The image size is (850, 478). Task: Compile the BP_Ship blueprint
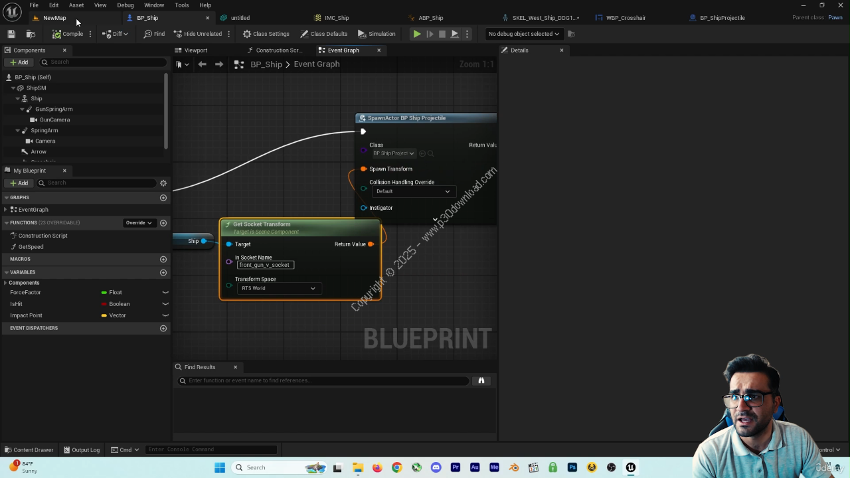coord(68,34)
